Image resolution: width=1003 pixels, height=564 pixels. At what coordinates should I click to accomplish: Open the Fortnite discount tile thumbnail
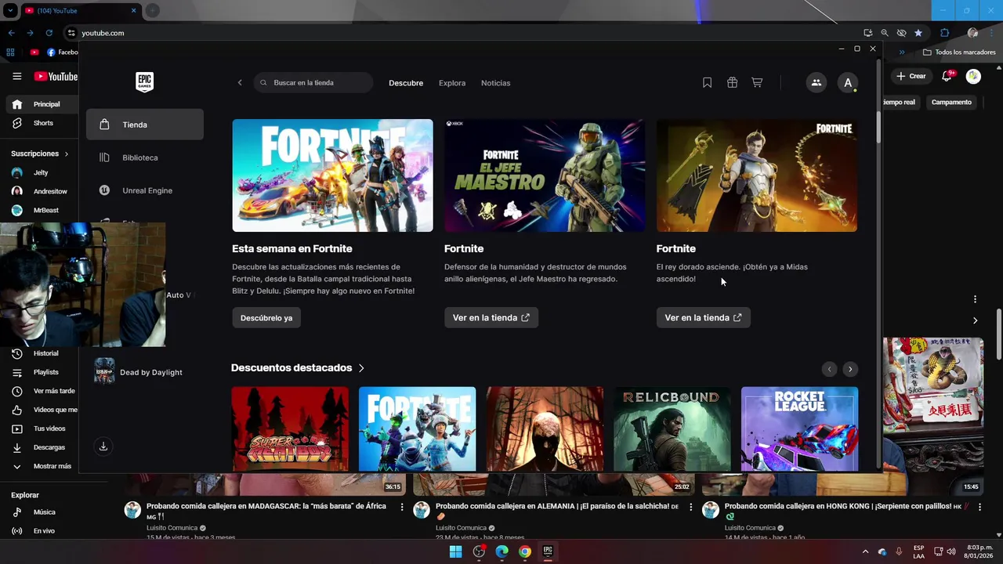pos(417,429)
